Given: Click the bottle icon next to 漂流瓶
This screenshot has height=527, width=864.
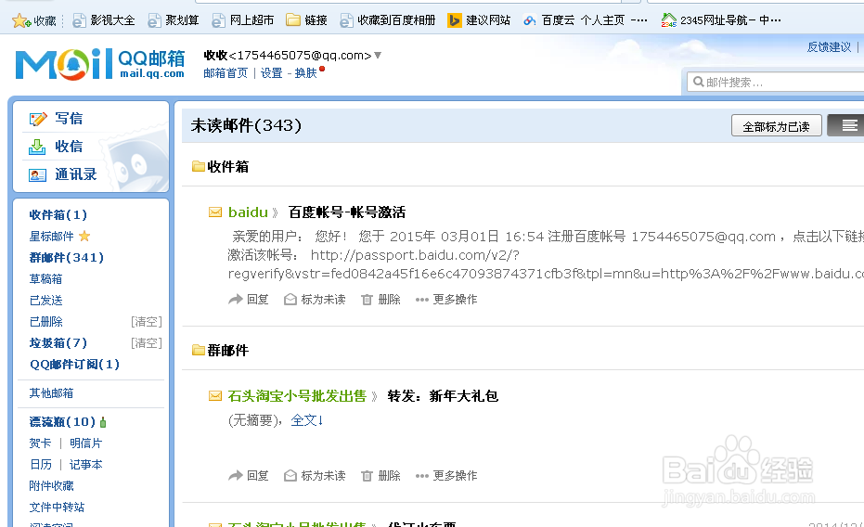Looking at the screenshot, I should click(103, 422).
